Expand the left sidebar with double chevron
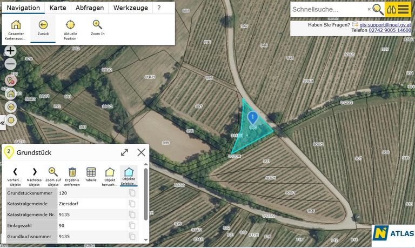 click(x=2, y=123)
